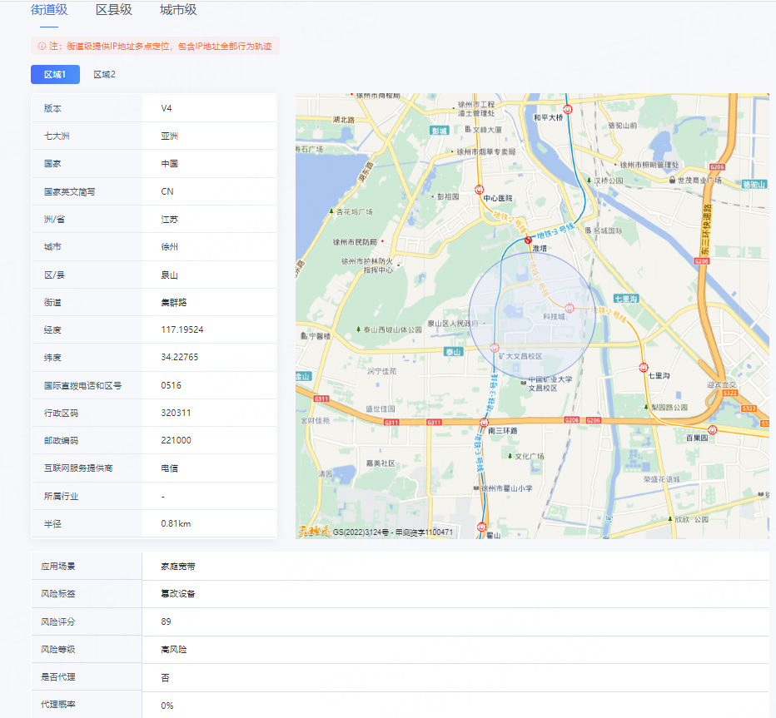Click the 天地图 logo on the map

(x=314, y=531)
